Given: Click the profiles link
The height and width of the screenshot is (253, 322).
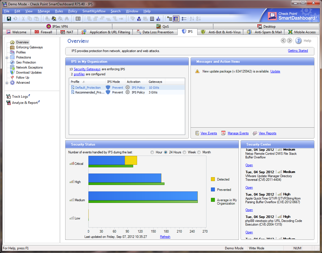Looking at the screenshot, I should click(x=79, y=74).
